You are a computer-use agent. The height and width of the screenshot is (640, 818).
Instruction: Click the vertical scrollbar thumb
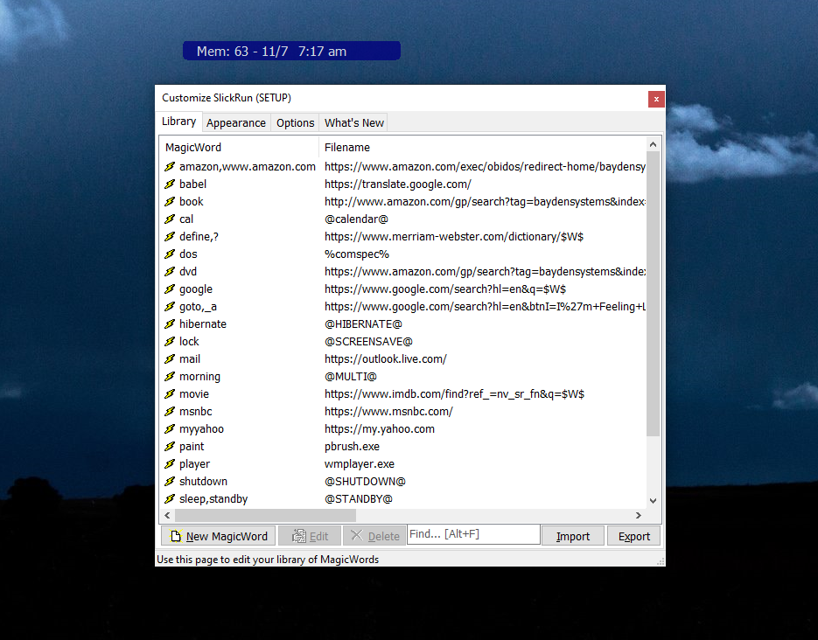653,294
